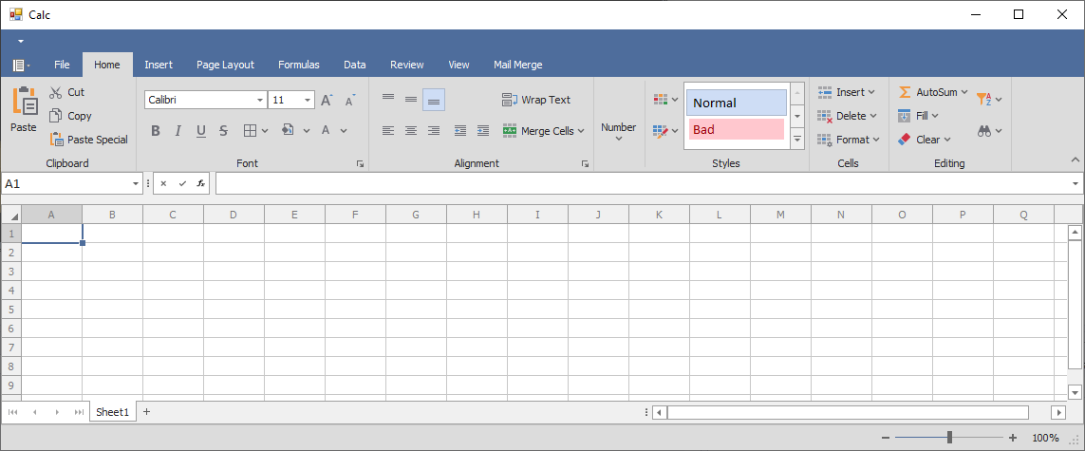This screenshot has height=451, width=1085.
Task: Toggle strikethrough formatting
Action: pyautogui.click(x=223, y=131)
